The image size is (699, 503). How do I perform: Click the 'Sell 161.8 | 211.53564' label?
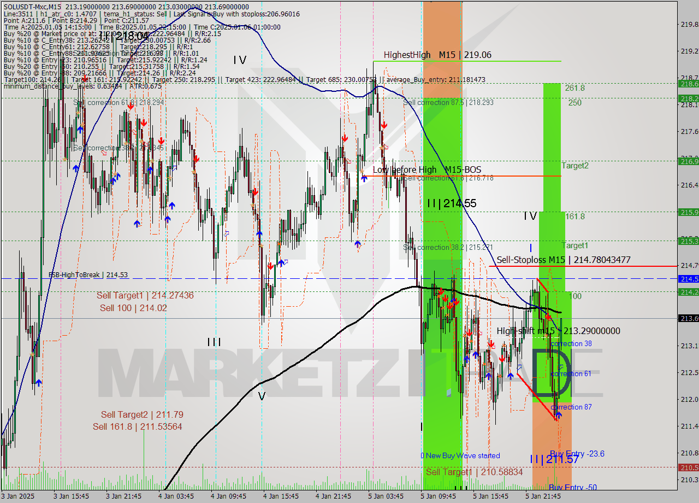tap(138, 426)
